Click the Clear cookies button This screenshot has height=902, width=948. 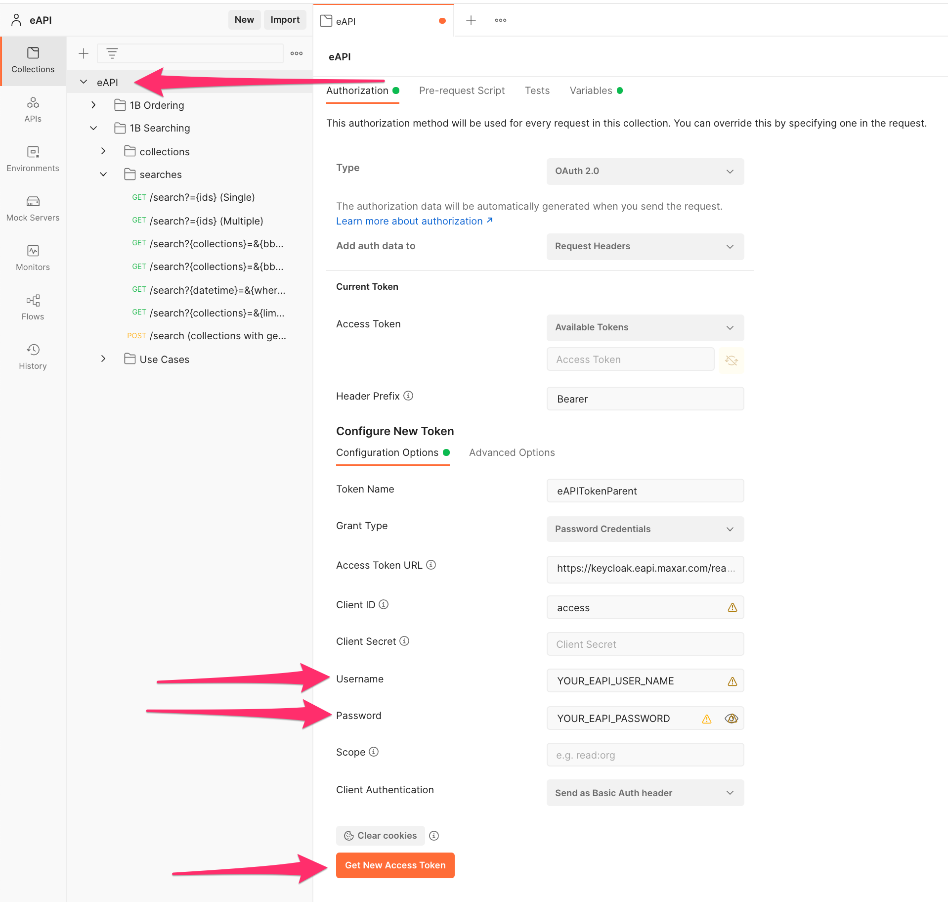coord(380,835)
